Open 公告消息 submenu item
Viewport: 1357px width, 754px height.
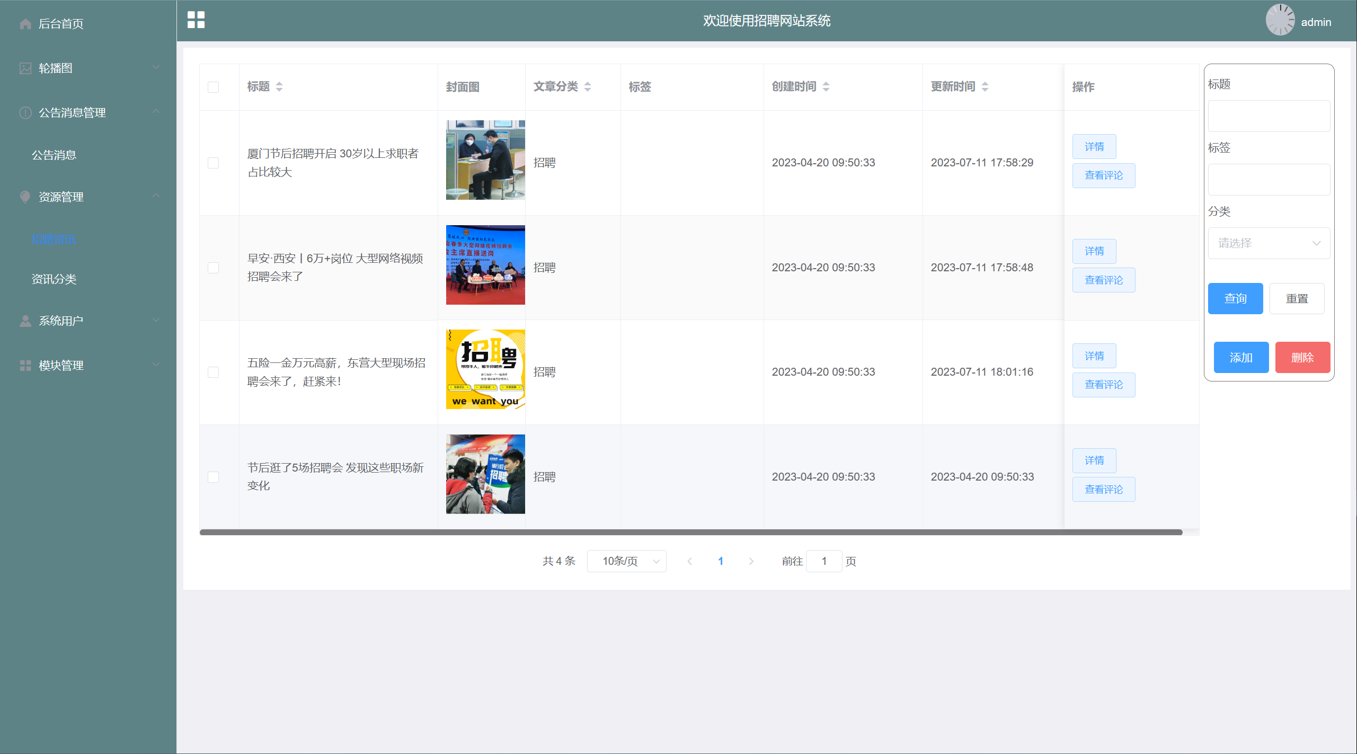[54, 155]
